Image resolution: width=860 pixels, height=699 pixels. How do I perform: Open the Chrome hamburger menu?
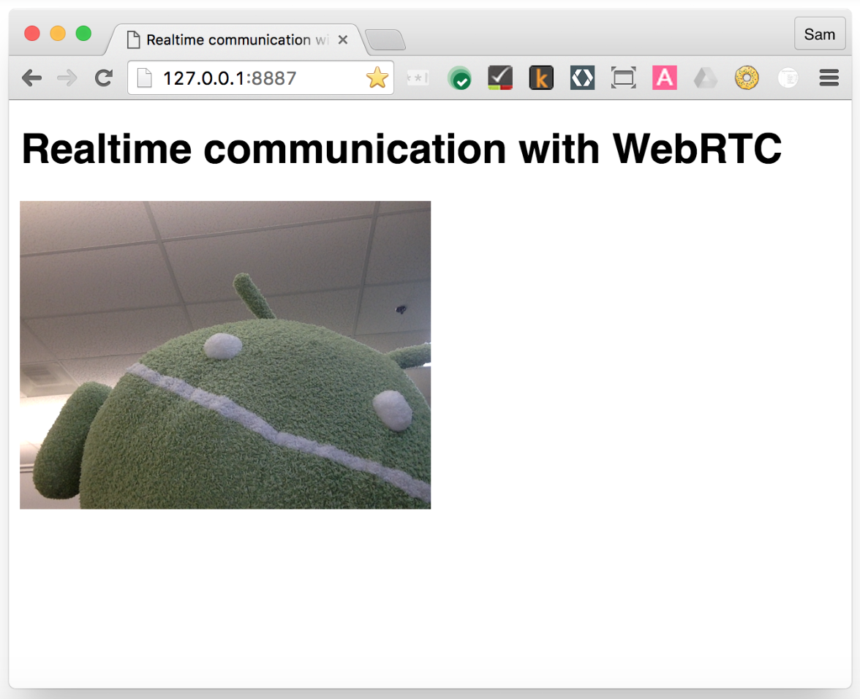(x=829, y=78)
